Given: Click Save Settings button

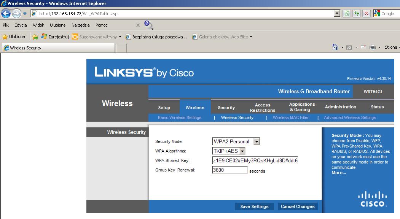Looking at the screenshot, I should click(x=254, y=206).
